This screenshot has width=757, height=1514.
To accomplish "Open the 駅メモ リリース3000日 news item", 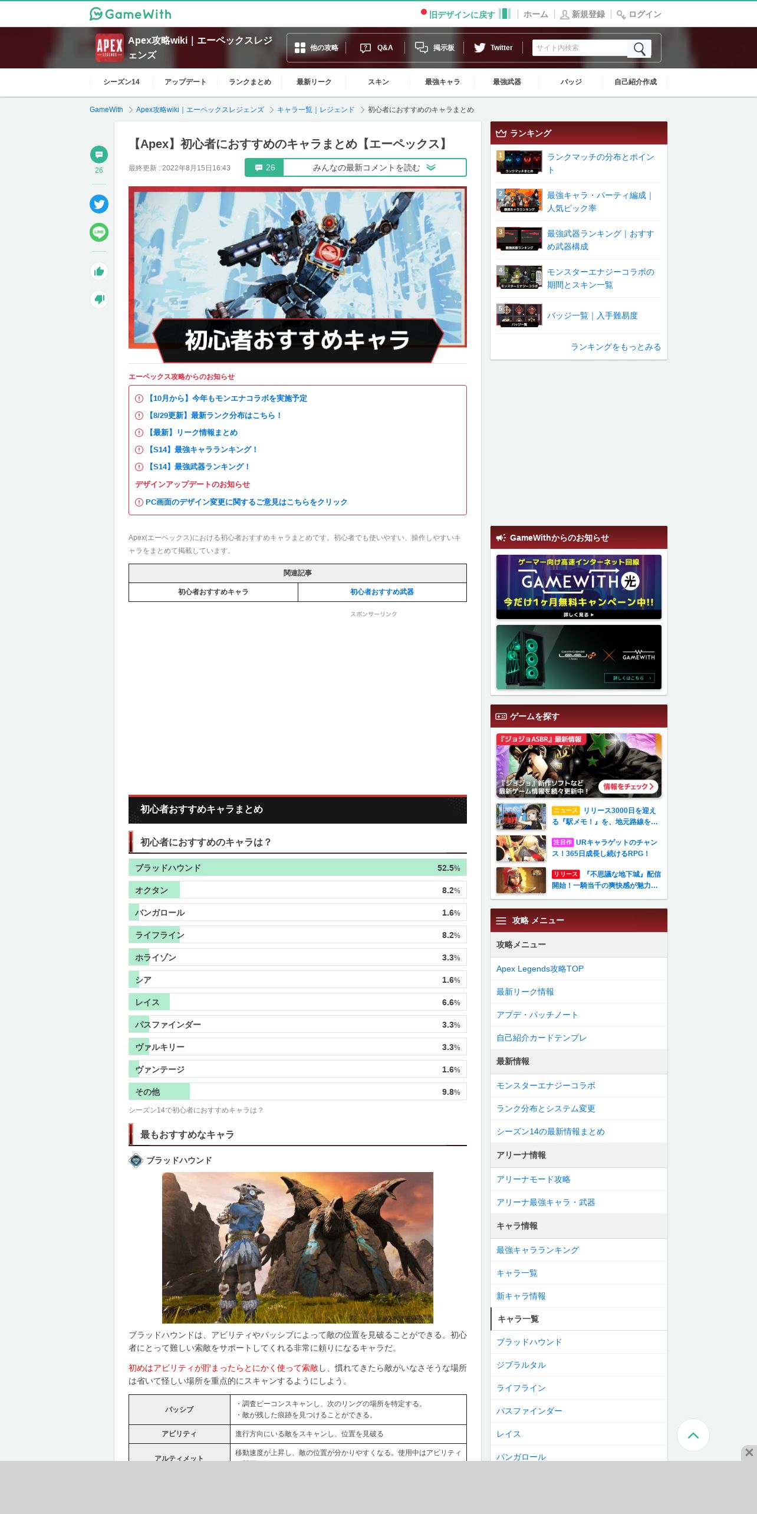I will coord(579,817).
